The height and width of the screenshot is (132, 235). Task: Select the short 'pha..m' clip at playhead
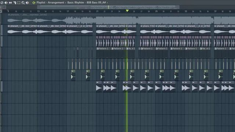131,26
